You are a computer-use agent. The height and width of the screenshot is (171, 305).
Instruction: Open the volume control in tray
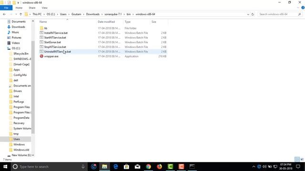point(264,167)
